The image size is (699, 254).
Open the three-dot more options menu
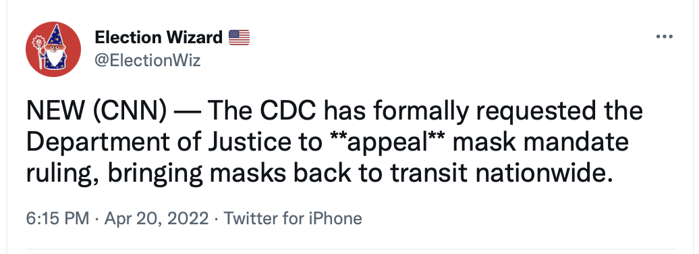tap(664, 36)
